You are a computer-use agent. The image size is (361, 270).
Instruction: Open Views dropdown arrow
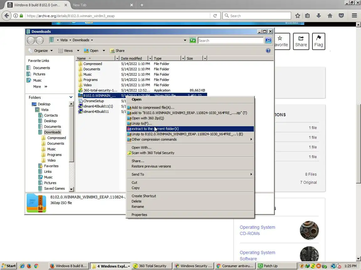click(x=78, y=51)
